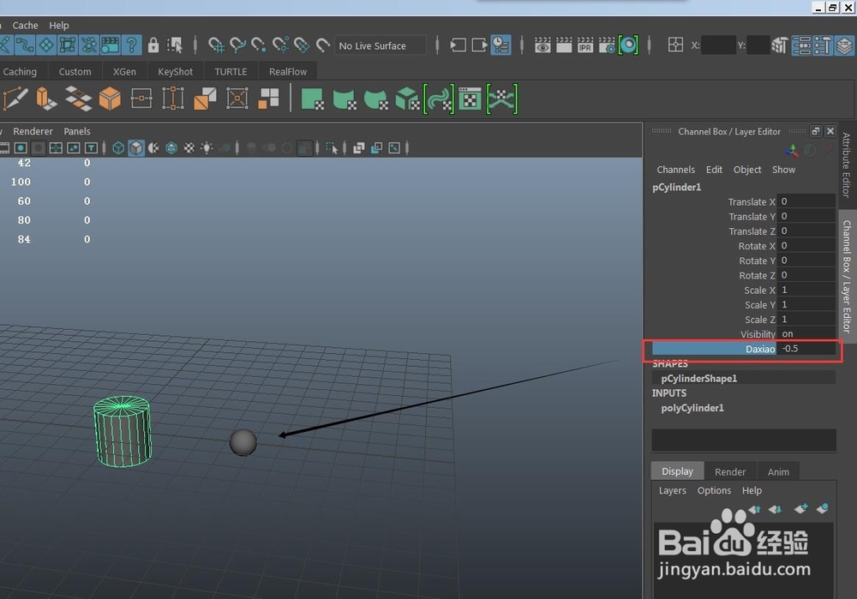857x599 pixels.
Task: Toggle wireframe display cube icon
Action: tap(118, 147)
